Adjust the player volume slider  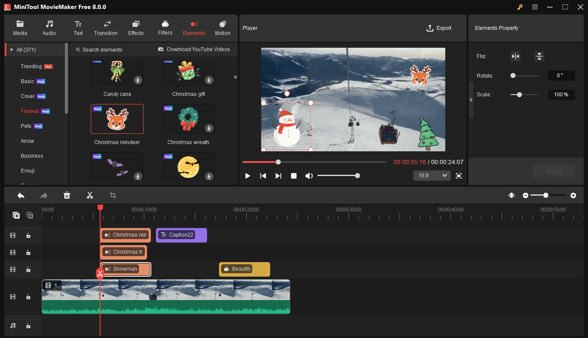pos(338,176)
